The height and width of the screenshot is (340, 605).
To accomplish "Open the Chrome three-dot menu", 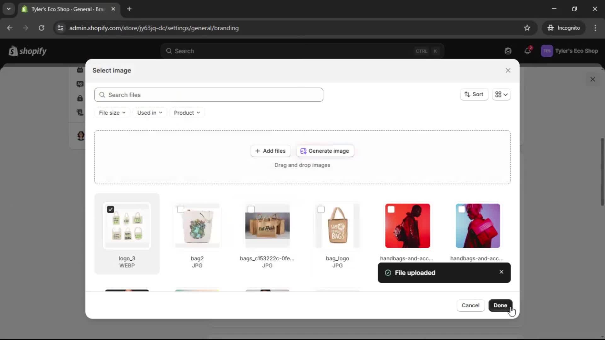I will coord(595,28).
